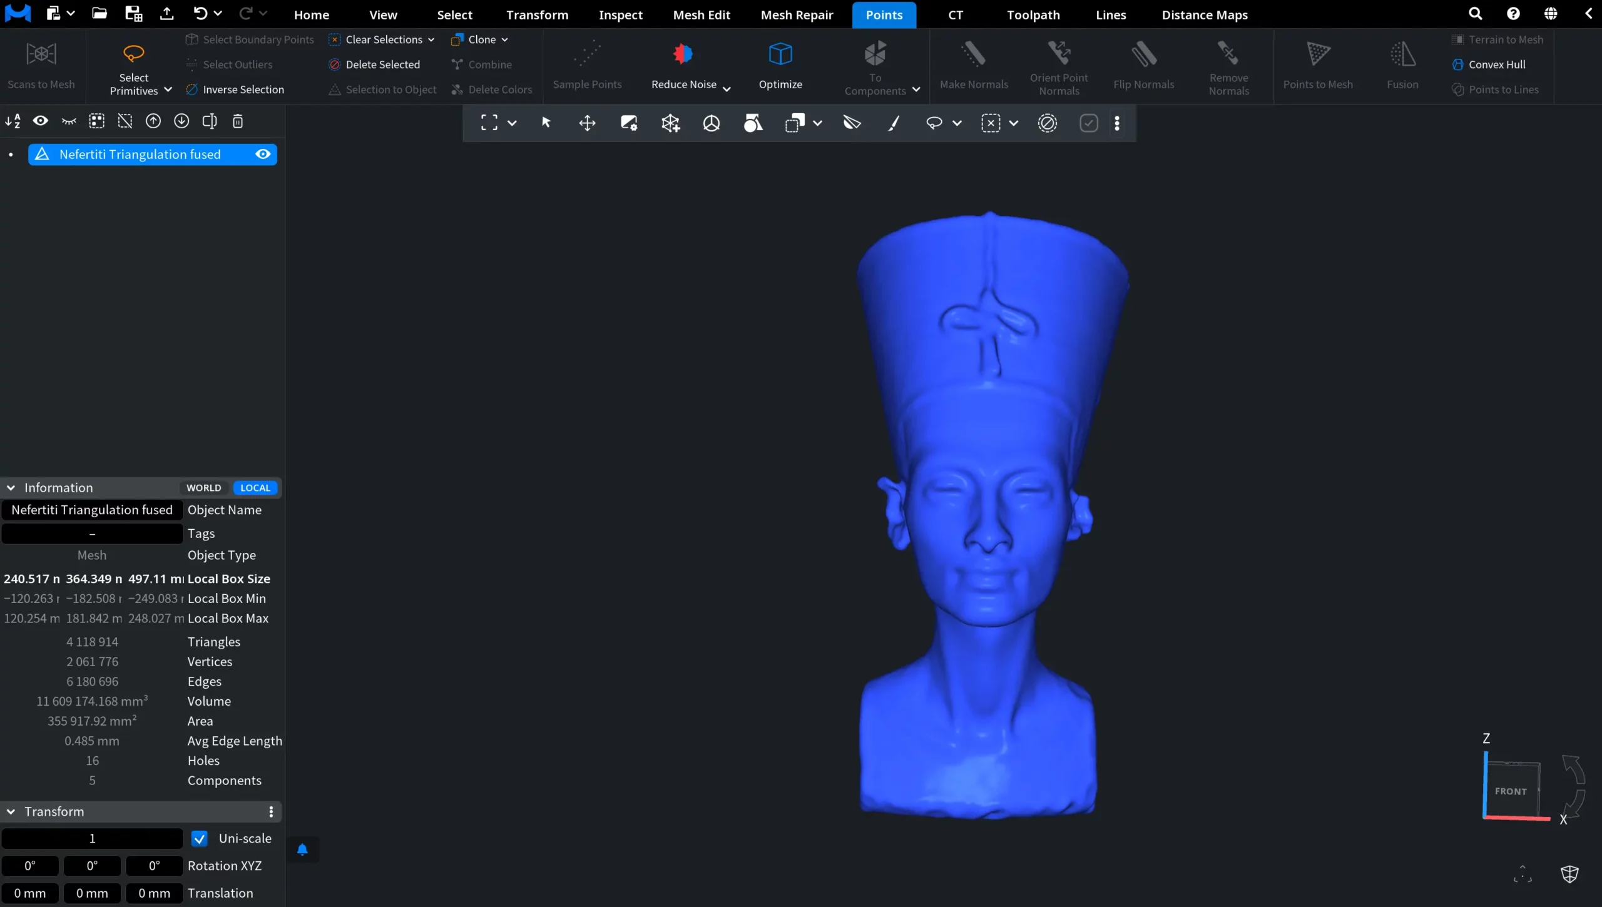Toggle visibility of Nefertiti Triangulation fused
The height and width of the screenshot is (907, 1602).
pyautogui.click(x=263, y=154)
